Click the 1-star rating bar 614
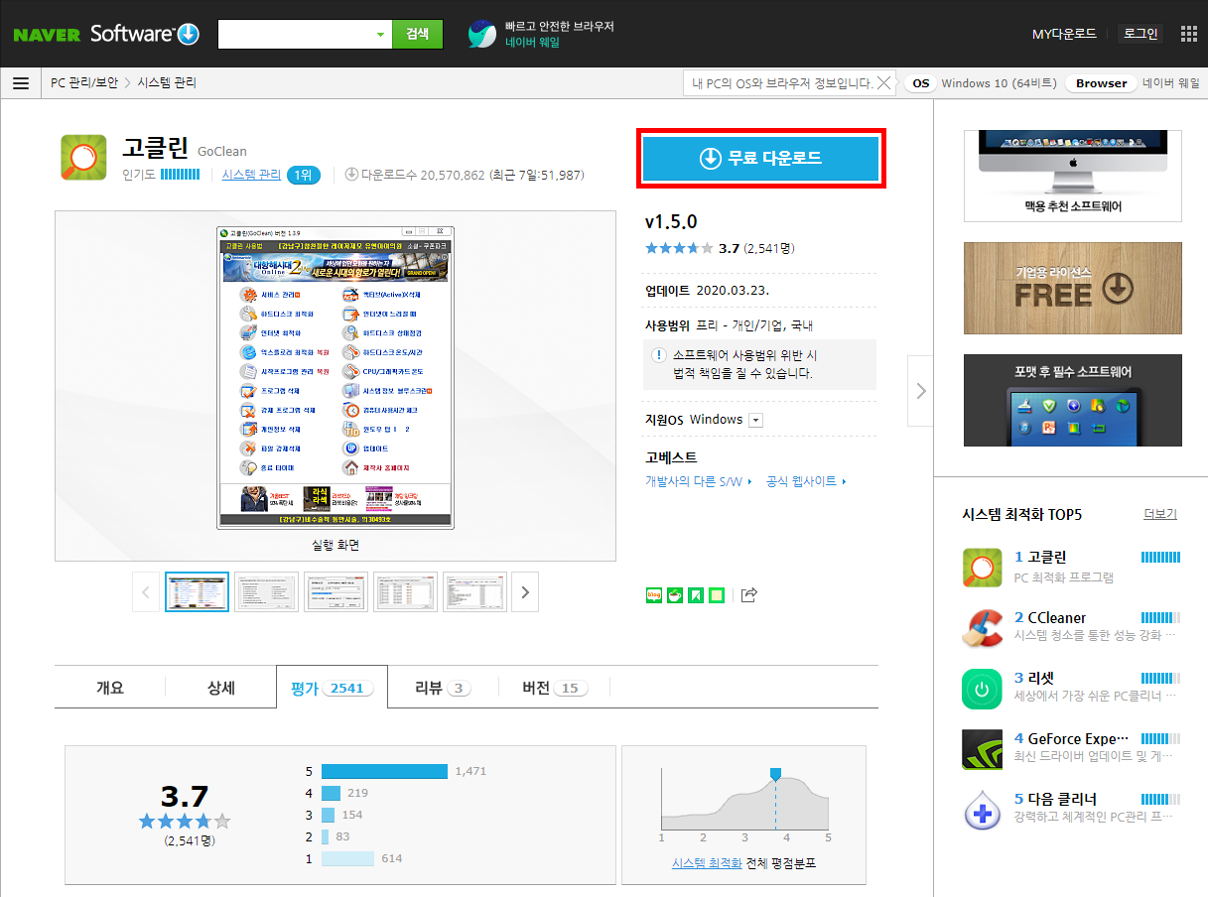1208x897 pixels. [x=347, y=858]
